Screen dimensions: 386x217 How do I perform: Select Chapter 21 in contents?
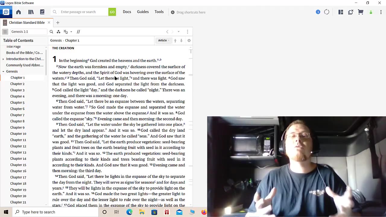click(x=18, y=202)
